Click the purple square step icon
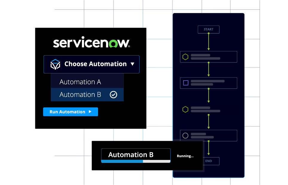The width and height of the screenshot is (288, 185). pos(186,83)
